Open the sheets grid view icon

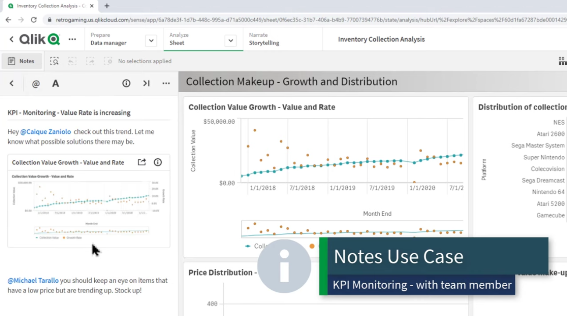pyautogui.click(x=563, y=61)
